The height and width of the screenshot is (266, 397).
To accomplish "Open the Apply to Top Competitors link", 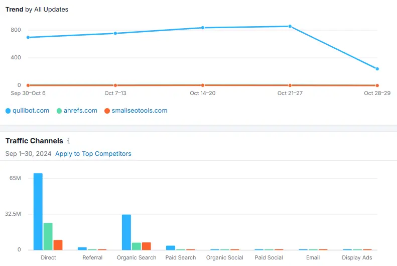I will click(93, 154).
